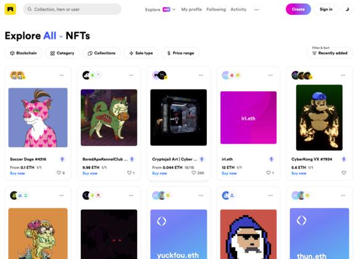Click Buy now on BoredApeKennelClub
Image resolution: width=358 pixels, height=259 pixels.
tap(90, 173)
